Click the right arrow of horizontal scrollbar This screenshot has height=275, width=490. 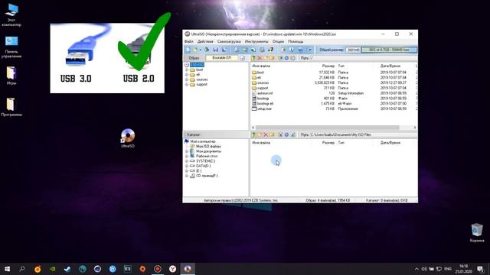(x=415, y=128)
